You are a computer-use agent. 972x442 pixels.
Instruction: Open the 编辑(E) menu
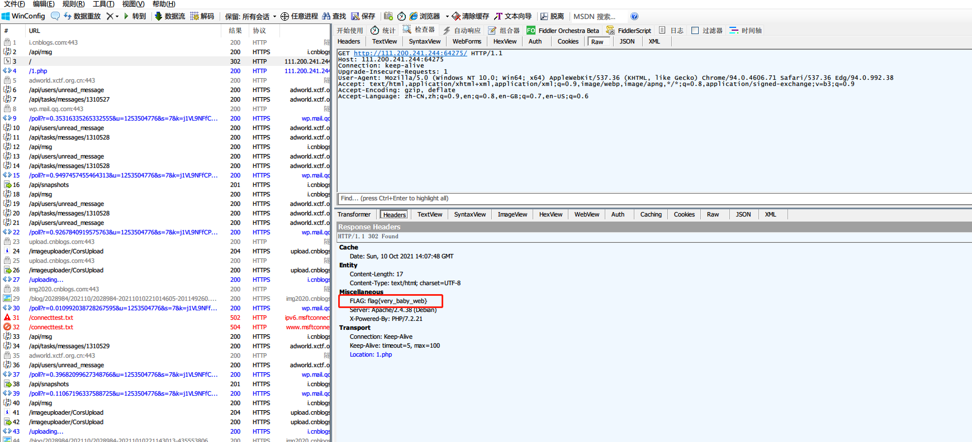tap(44, 4)
